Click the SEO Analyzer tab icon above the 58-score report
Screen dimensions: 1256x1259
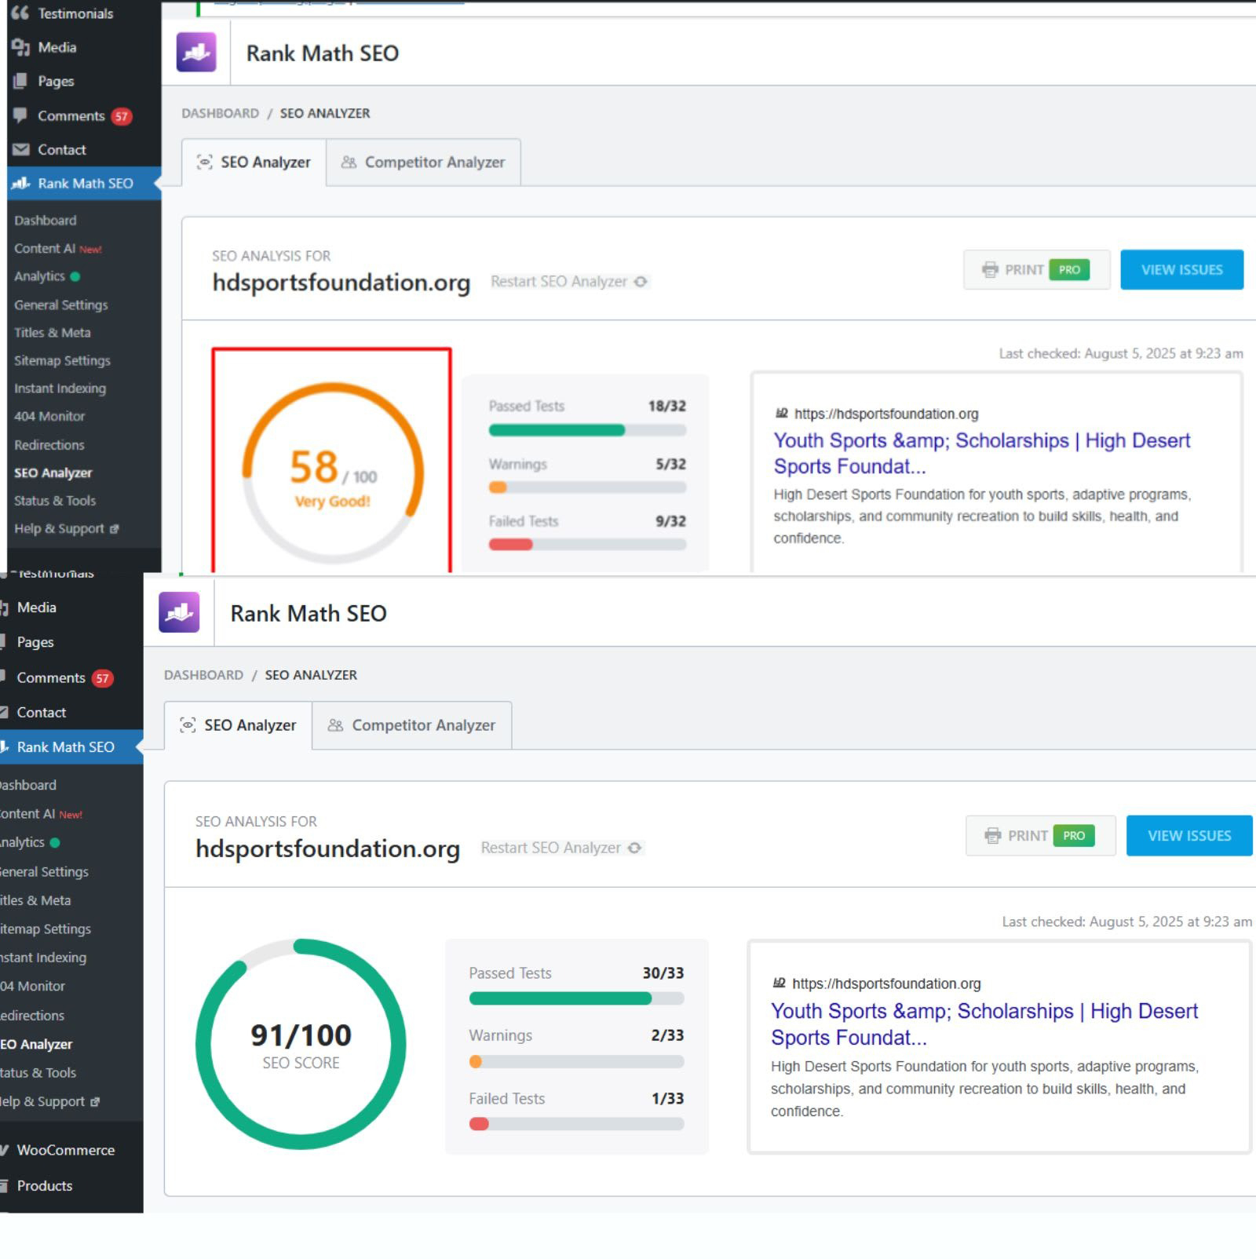[x=204, y=162]
